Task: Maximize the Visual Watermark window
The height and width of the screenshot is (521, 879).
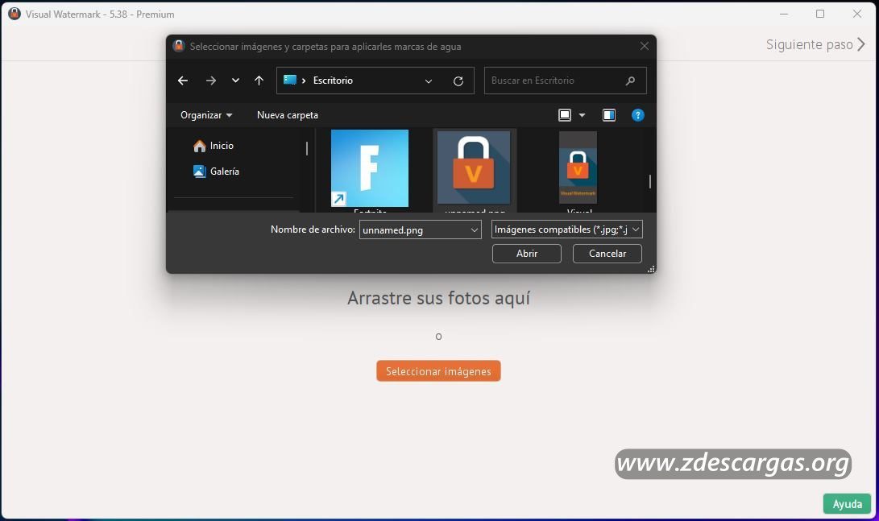Action: click(x=820, y=14)
